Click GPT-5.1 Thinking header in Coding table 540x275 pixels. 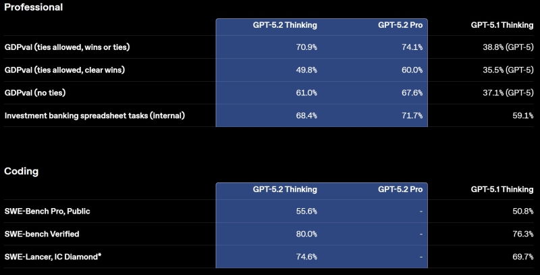[502, 189]
